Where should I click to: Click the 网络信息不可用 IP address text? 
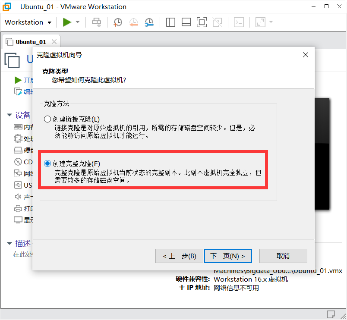236,288
